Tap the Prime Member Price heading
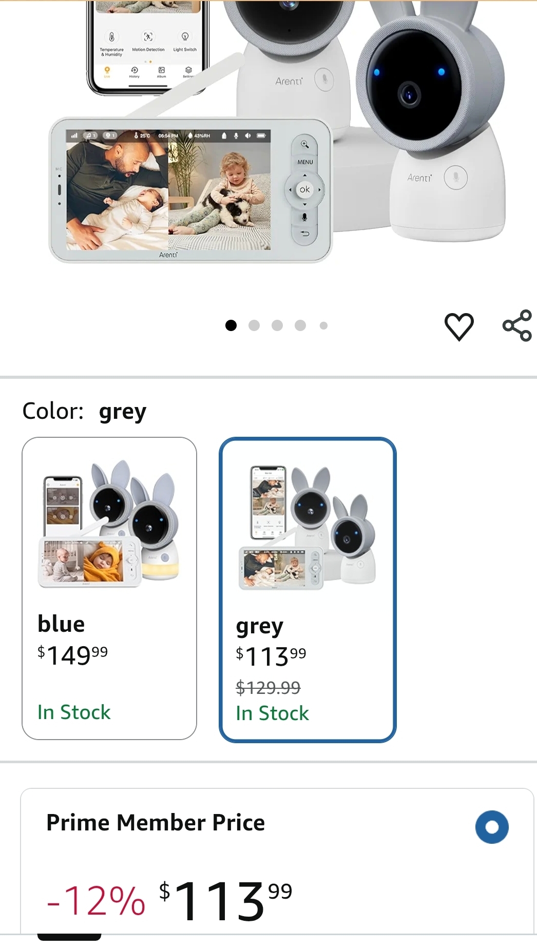 [x=156, y=823]
